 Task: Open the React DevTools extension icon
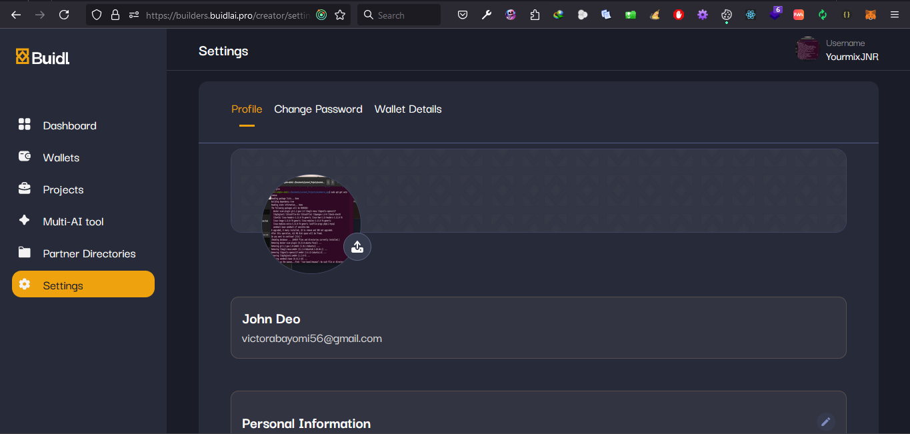tap(751, 15)
